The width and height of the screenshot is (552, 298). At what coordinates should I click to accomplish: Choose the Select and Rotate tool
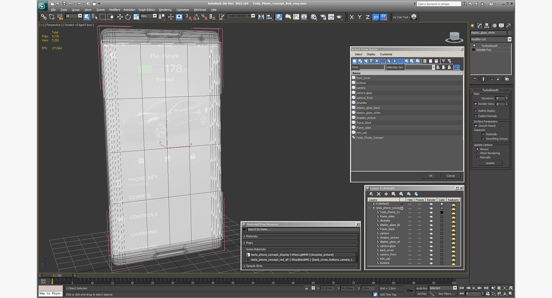[x=128, y=17]
